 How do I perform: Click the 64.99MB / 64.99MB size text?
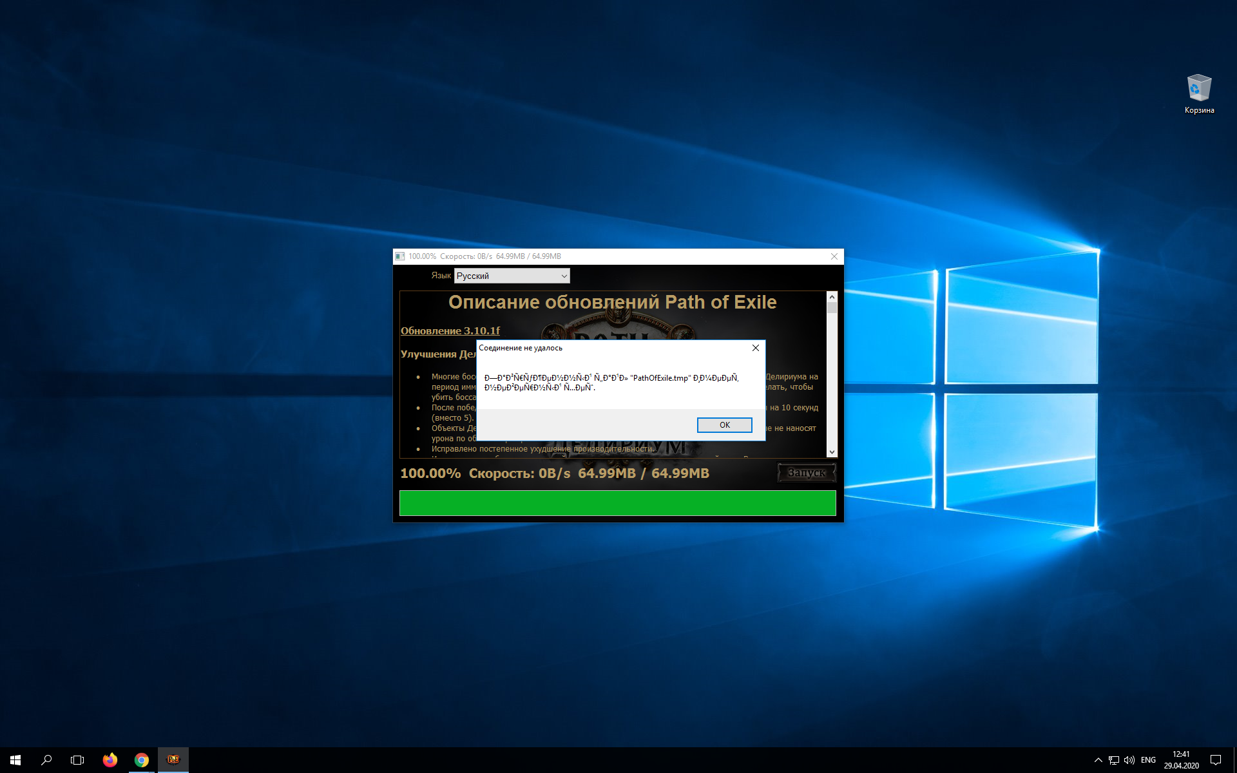point(644,473)
